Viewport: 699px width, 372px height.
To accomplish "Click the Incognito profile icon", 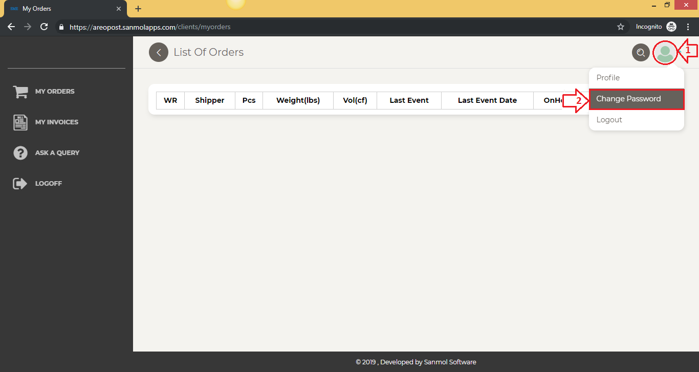I will coord(671,27).
